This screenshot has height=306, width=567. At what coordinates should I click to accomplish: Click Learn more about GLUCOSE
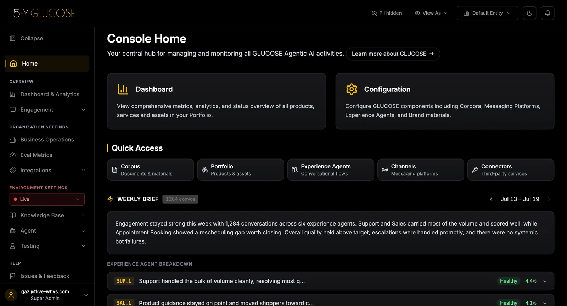point(393,54)
